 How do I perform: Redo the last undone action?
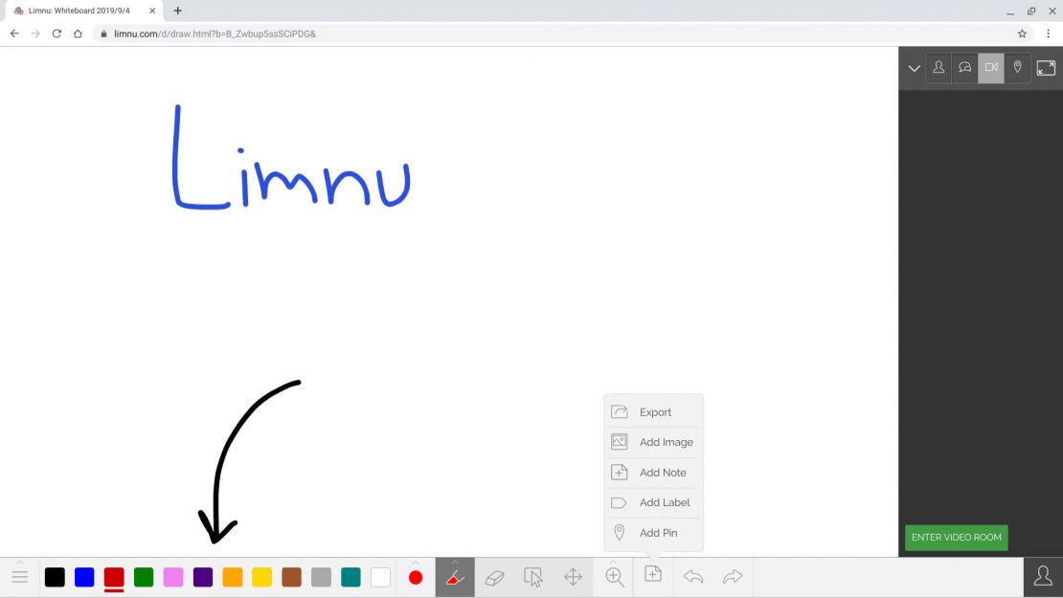tap(732, 576)
